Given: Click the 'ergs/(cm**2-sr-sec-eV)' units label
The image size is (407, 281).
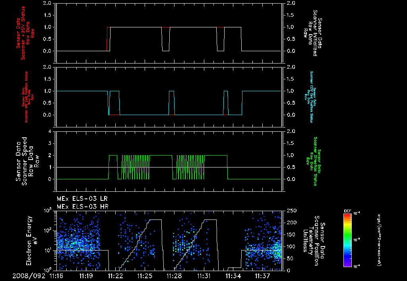Looking at the screenshot, I should click(379, 240).
